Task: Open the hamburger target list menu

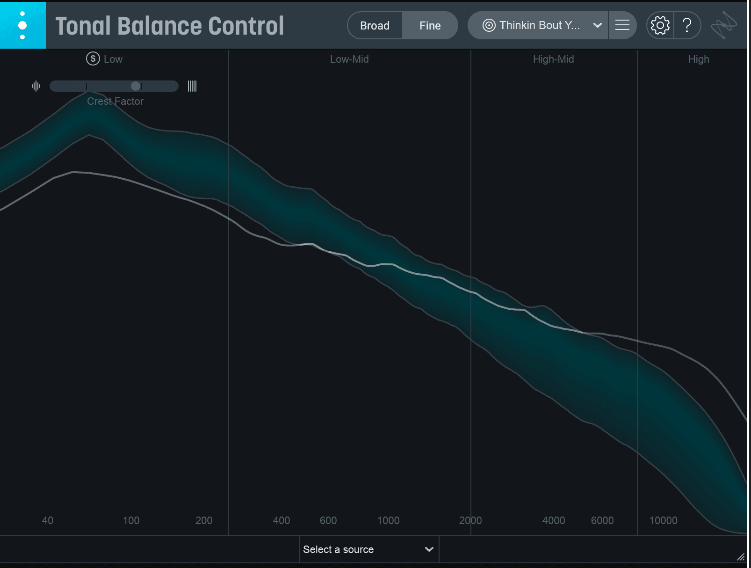Action: [622, 25]
